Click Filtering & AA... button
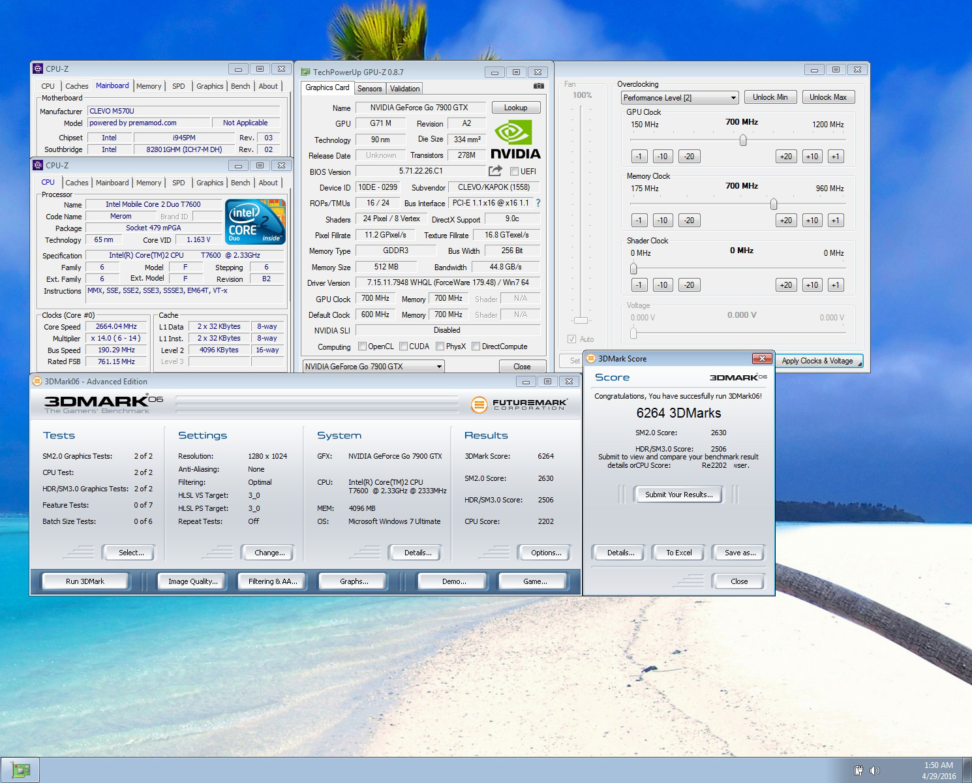Viewport: 972px width, 783px height. [272, 581]
